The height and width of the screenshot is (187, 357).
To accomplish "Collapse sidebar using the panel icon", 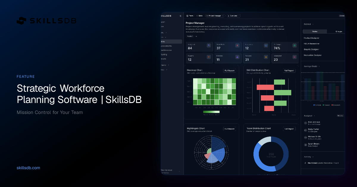I will tap(181, 16).
